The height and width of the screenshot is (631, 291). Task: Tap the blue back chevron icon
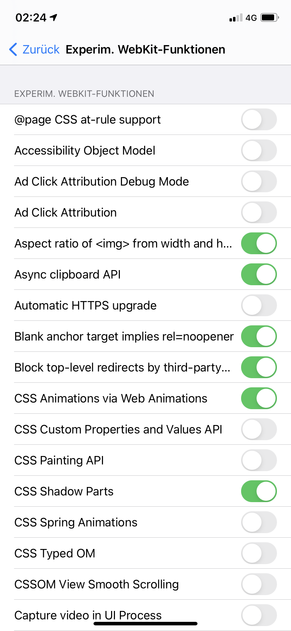click(13, 49)
